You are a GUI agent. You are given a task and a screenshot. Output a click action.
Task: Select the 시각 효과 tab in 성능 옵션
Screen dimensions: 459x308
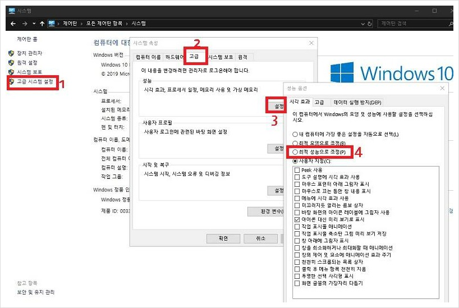(300, 102)
